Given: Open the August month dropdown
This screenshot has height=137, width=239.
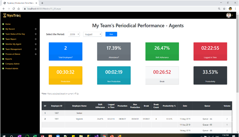Looking at the screenshot, I should point(92,34).
